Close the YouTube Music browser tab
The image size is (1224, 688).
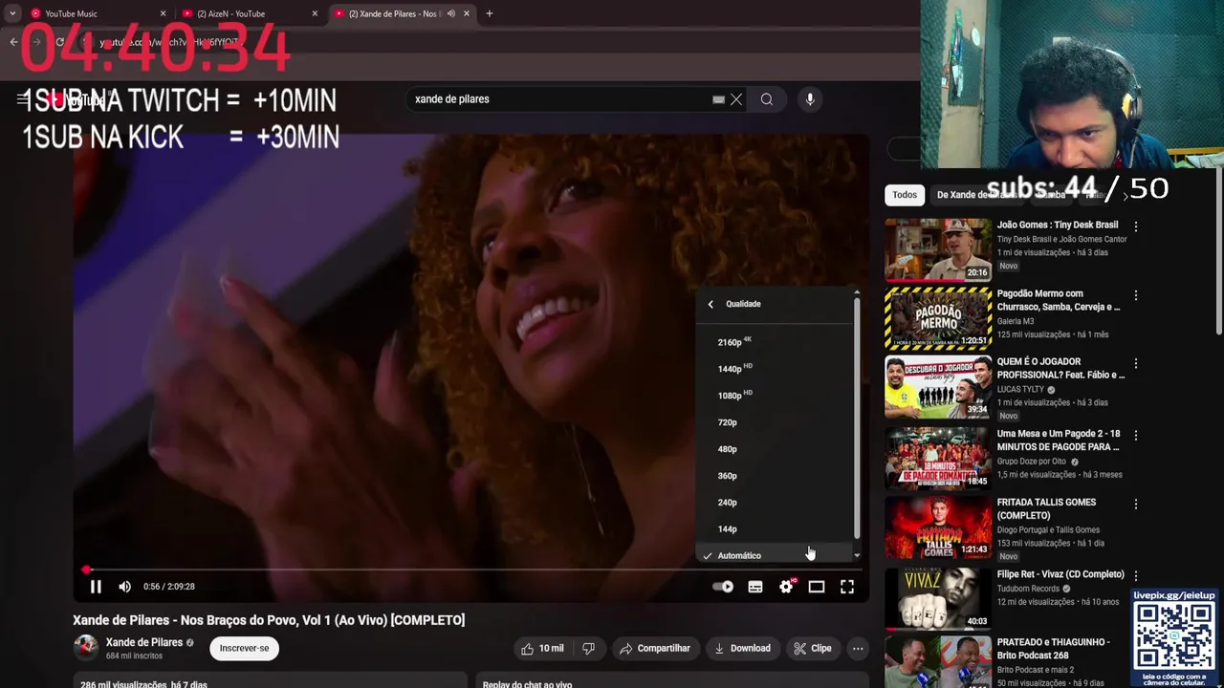coord(163,13)
